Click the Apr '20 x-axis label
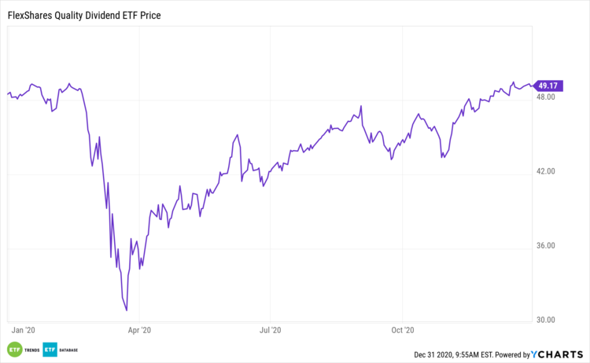The height and width of the screenshot is (363, 590). [139, 332]
